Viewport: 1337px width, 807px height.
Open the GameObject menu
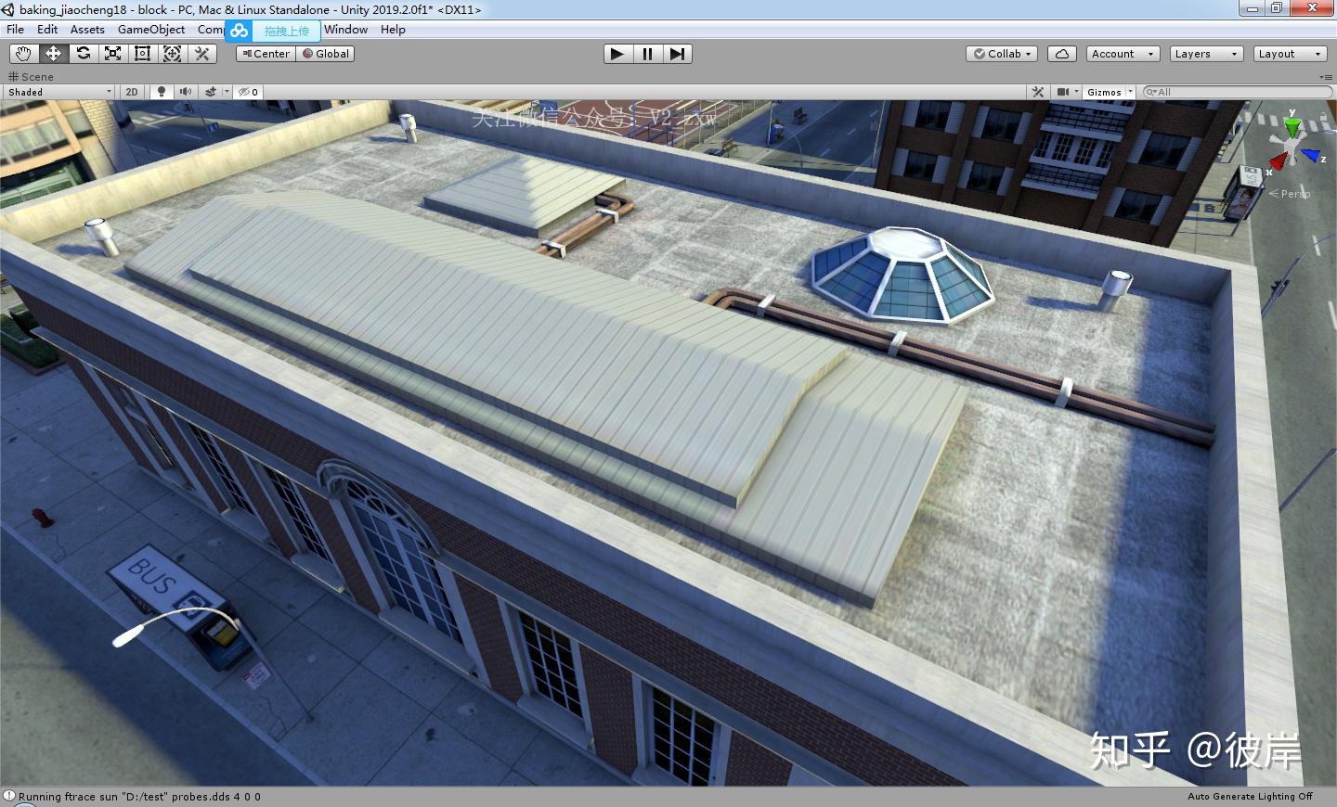coord(151,30)
